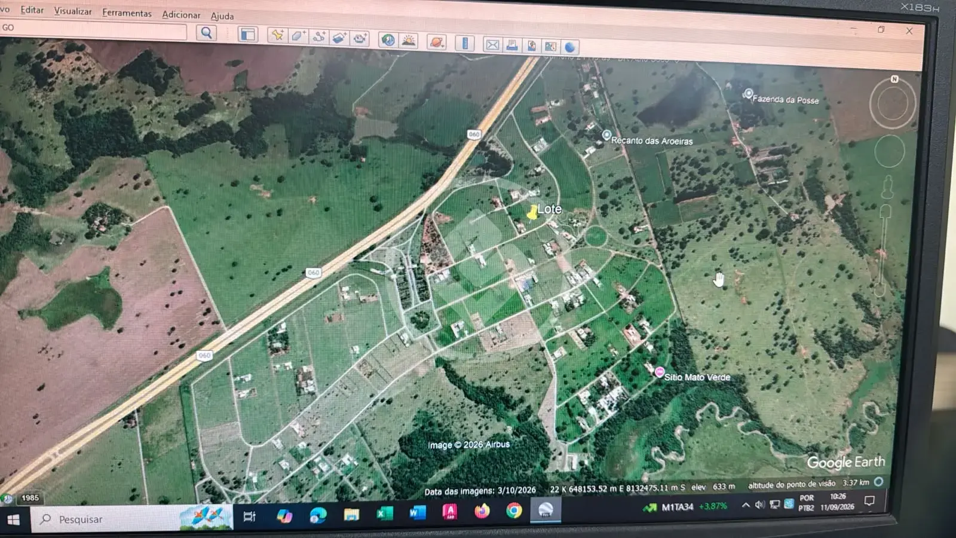Click the search input field containing GO
Screen dimensions: 956x538
click(93, 29)
